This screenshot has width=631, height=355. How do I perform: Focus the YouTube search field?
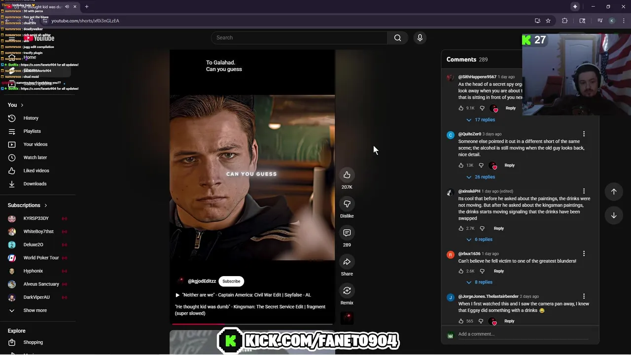point(300,38)
